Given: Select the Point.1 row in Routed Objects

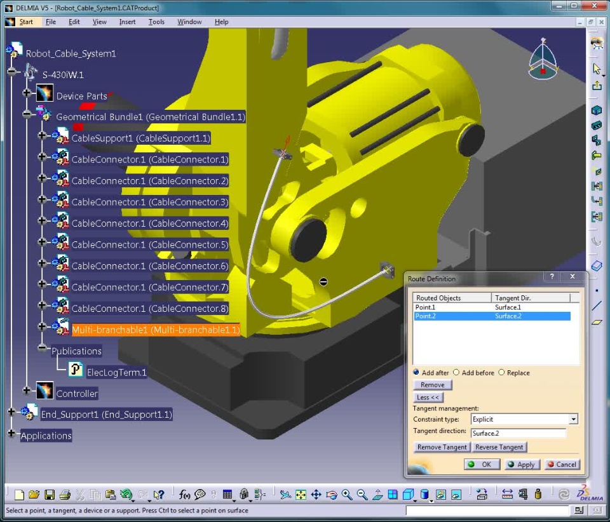Looking at the screenshot, I should pyautogui.click(x=492, y=307).
